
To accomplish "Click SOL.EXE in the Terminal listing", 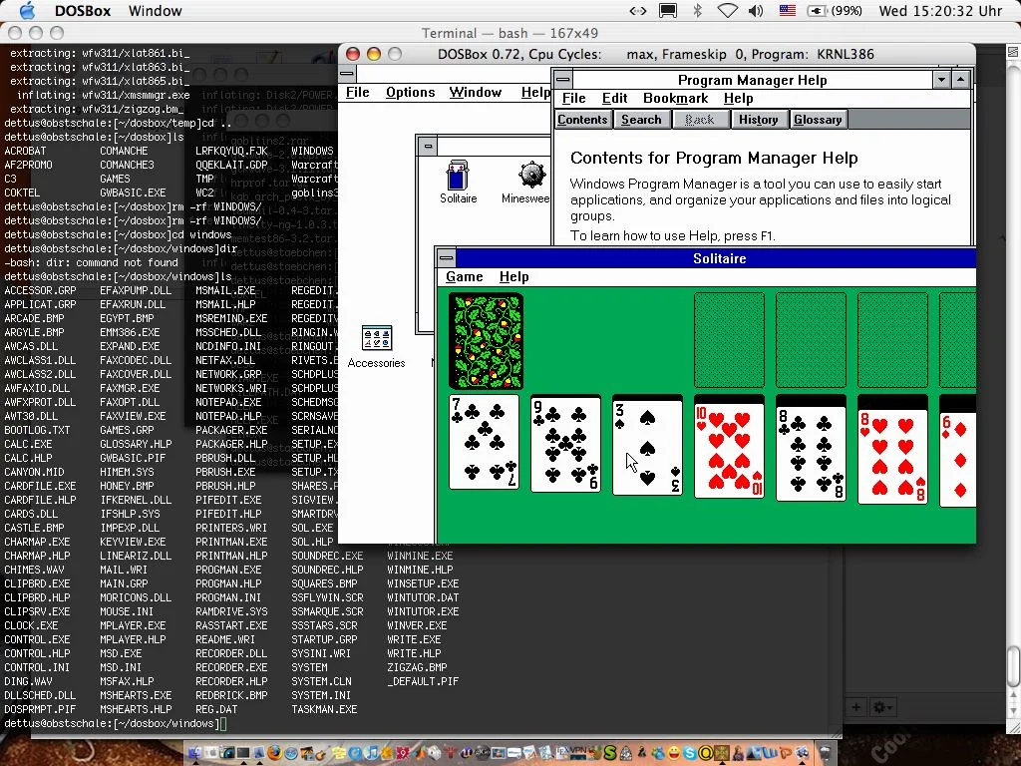I will pos(312,528).
